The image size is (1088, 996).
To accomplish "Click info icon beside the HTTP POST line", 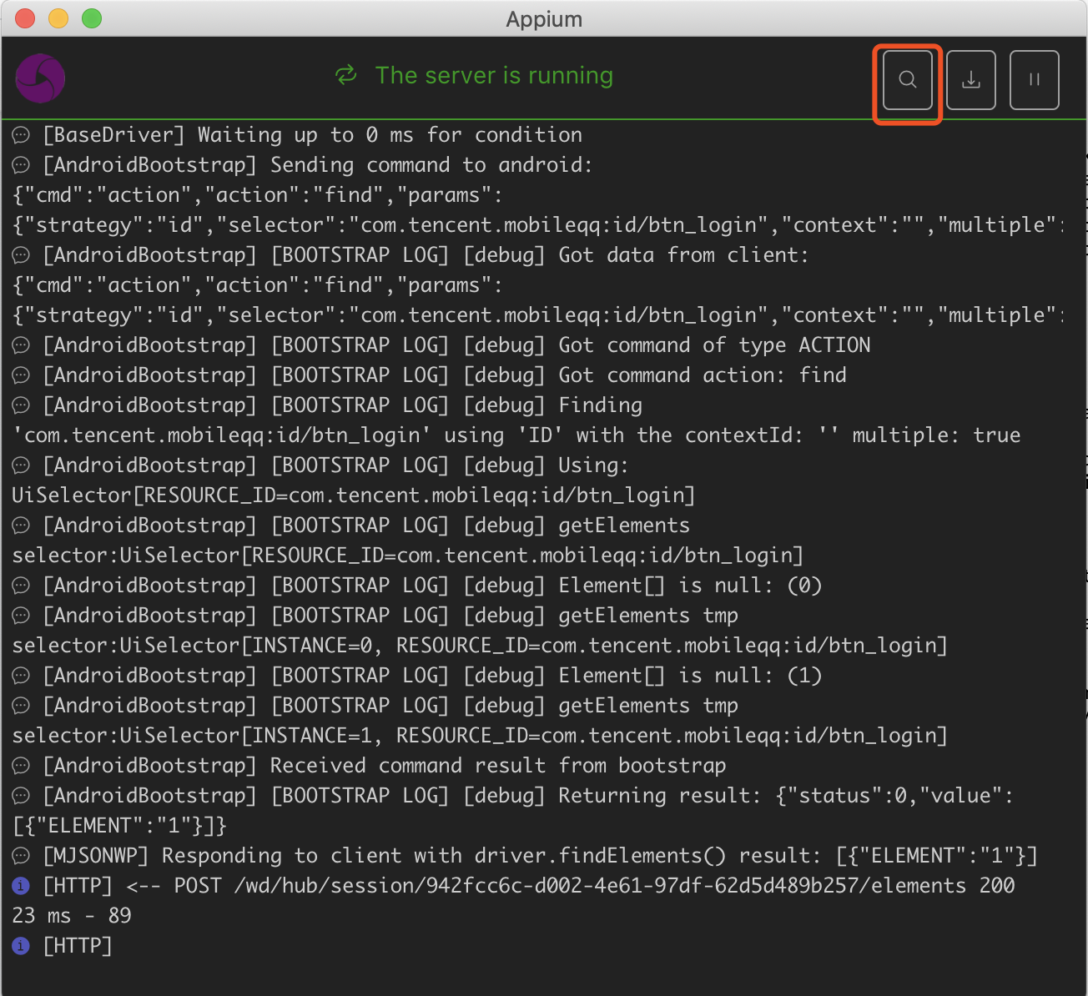I will 21,886.
